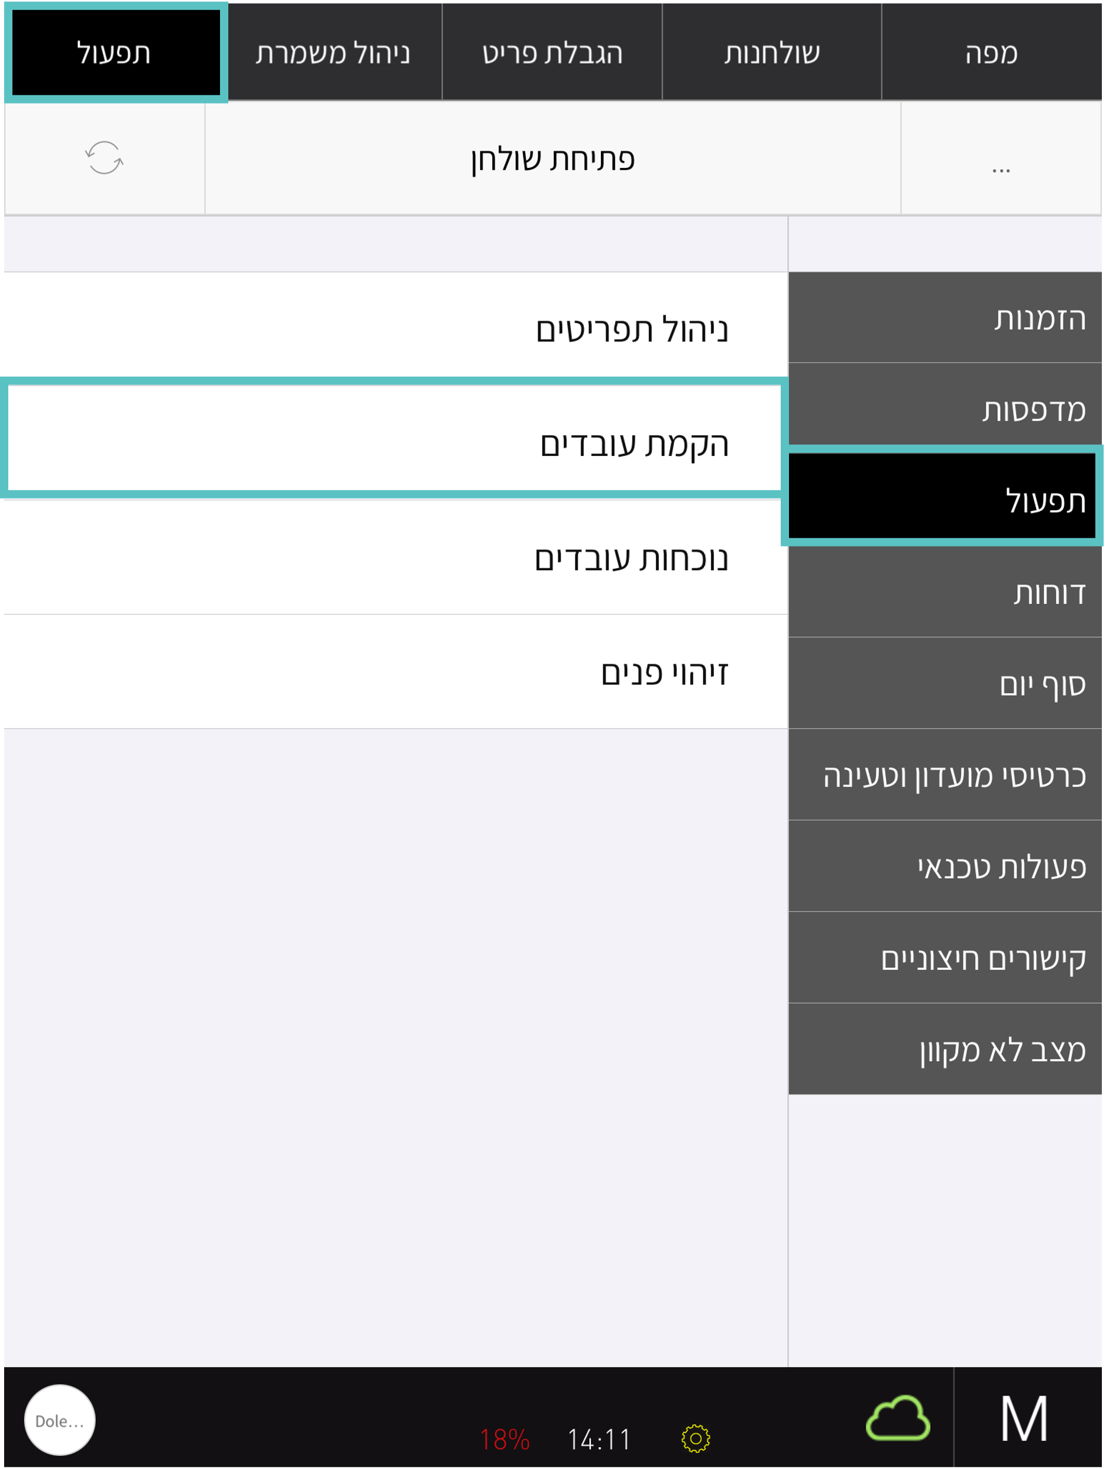
Task: Switch to the מפה tab
Action: point(992,52)
